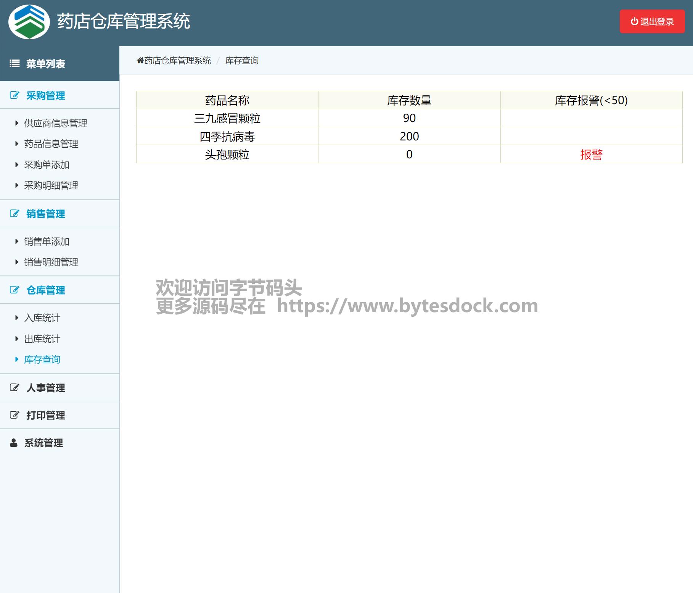
Task: Click the home icon in breadcrumb
Action: point(140,61)
